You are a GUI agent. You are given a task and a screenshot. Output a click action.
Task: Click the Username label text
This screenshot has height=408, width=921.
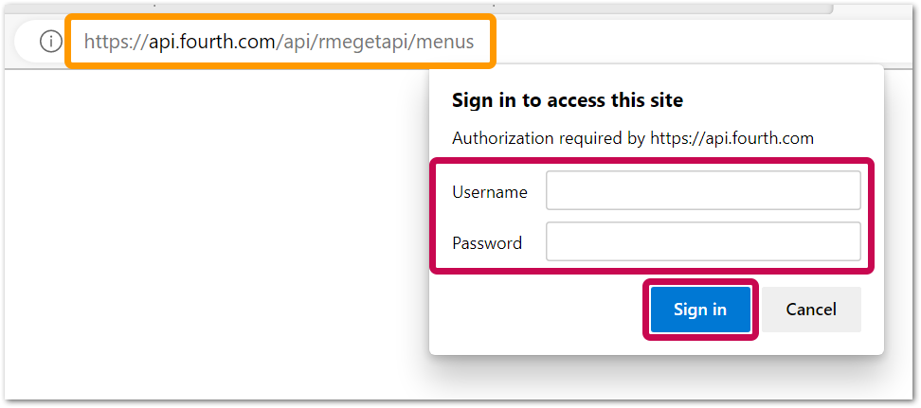(490, 192)
